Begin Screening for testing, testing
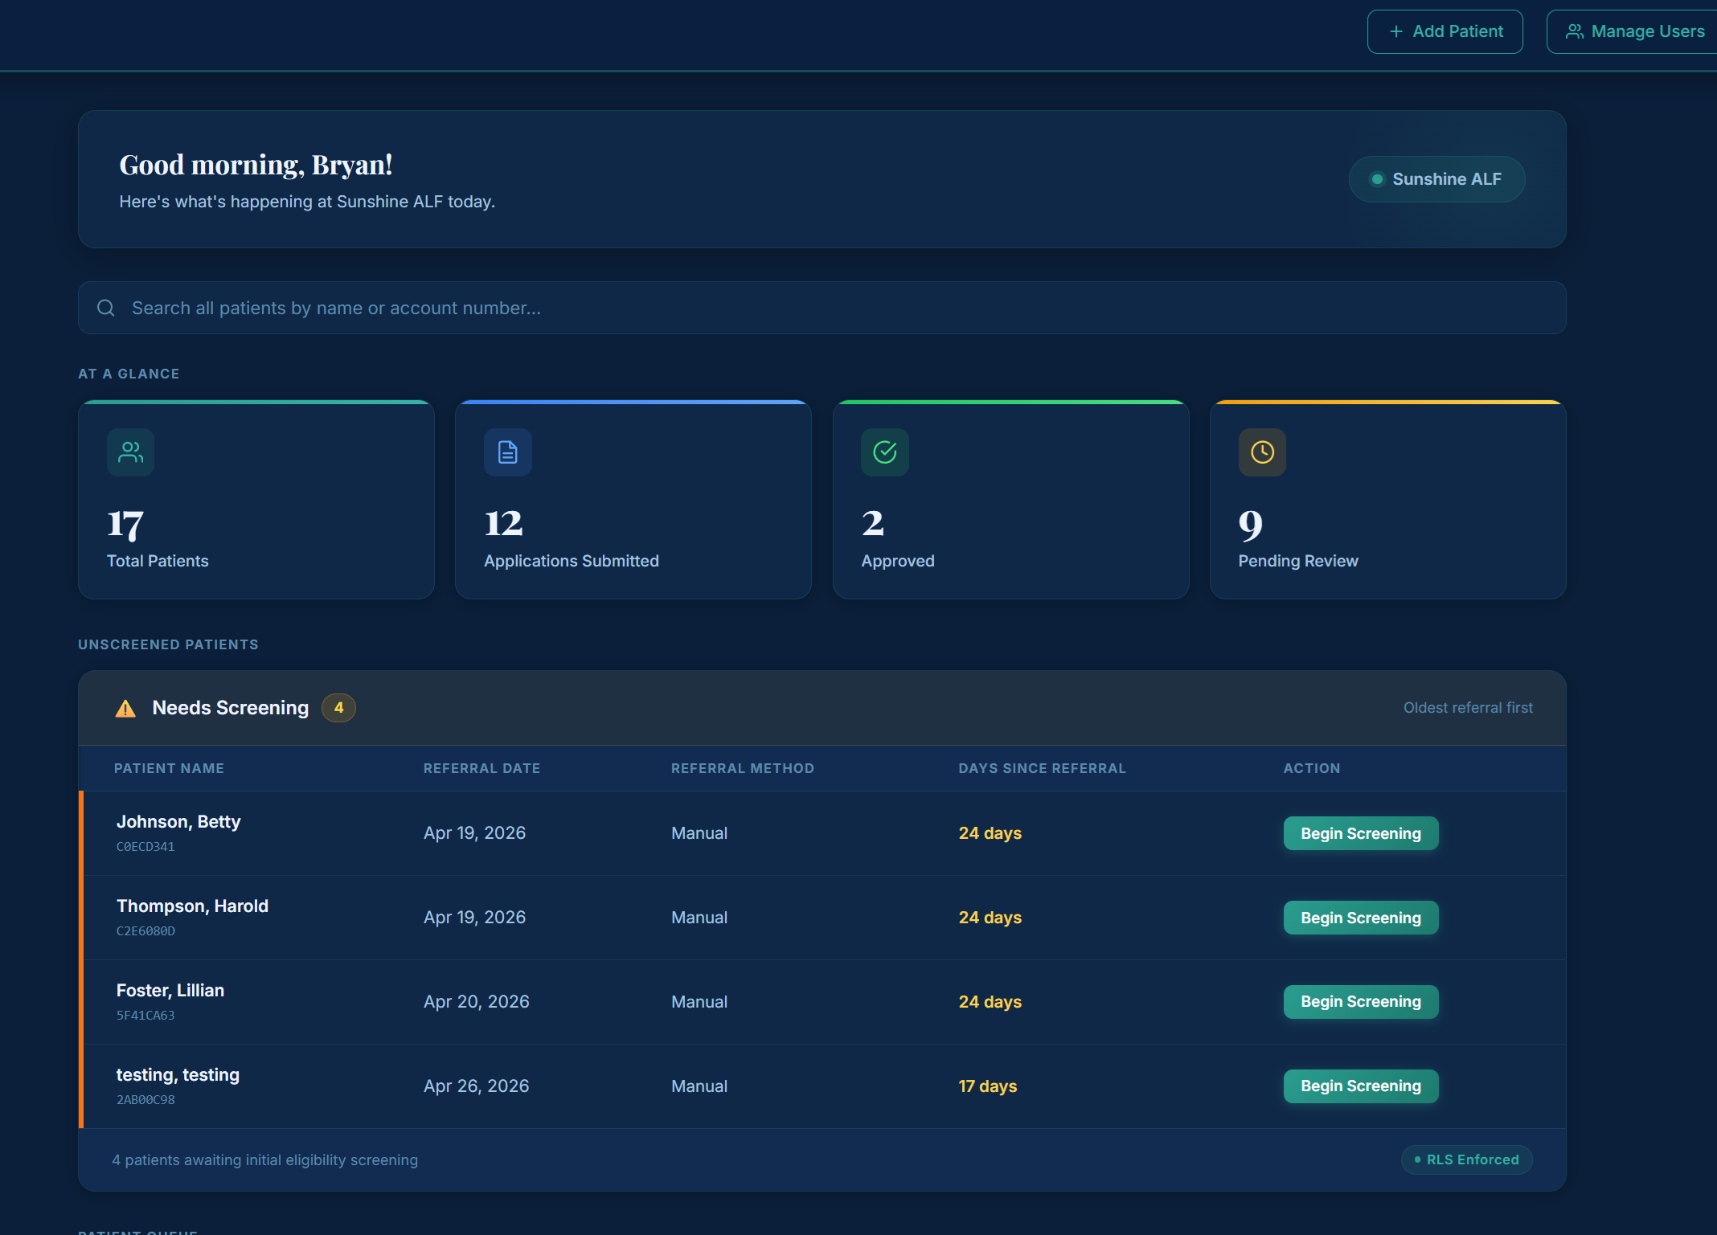Image resolution: width=1717 pixels, height=1235 pixels. [x=1361, y=1086]
